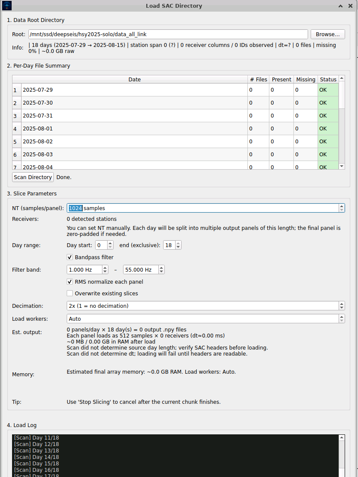Close the Load SAC Directory window
The height and width of the screenshot is (477, 358).
click(350, 6)
